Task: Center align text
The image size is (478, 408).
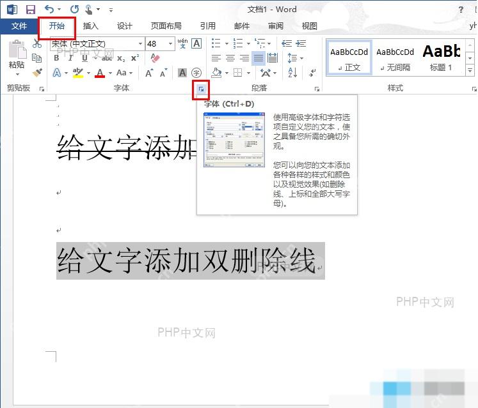Action: [230, 58]
